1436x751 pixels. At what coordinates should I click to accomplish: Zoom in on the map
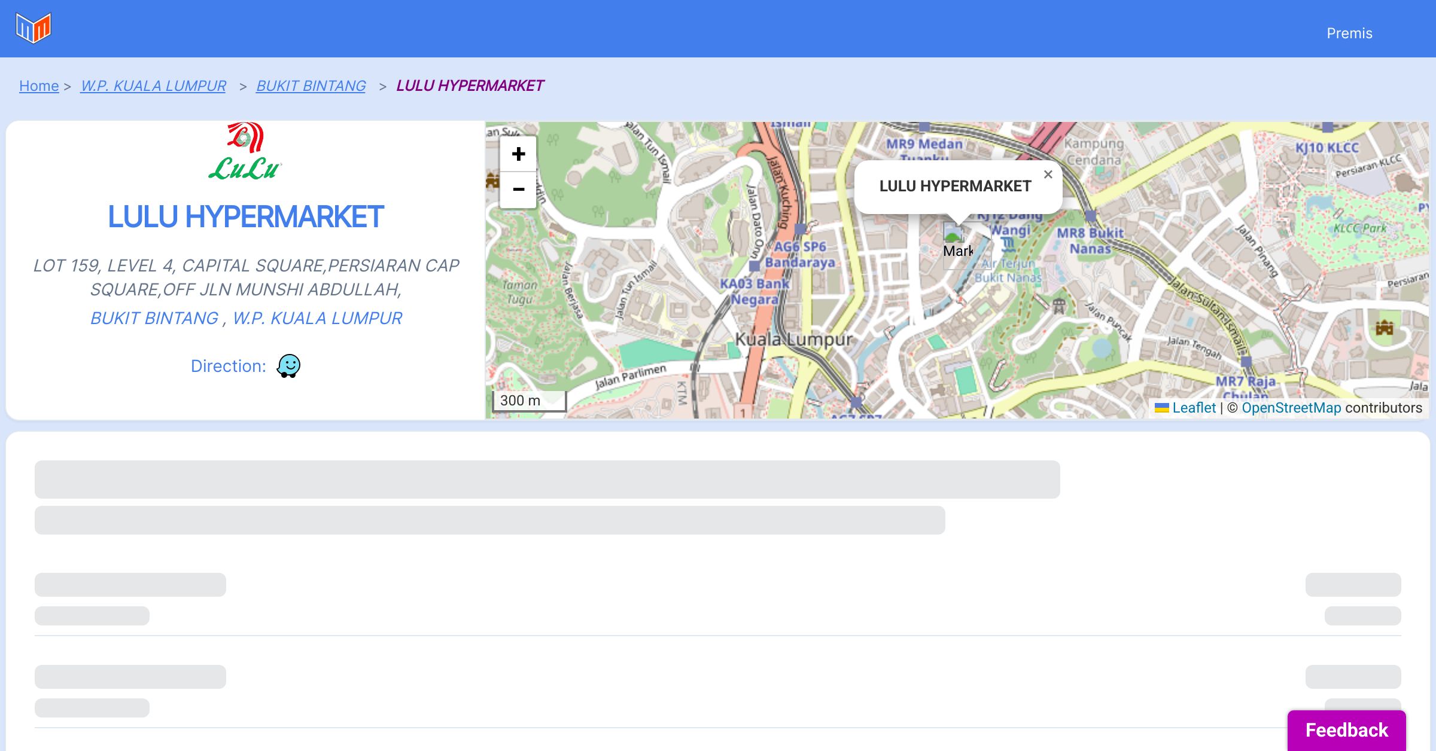[x=518, y=154]
